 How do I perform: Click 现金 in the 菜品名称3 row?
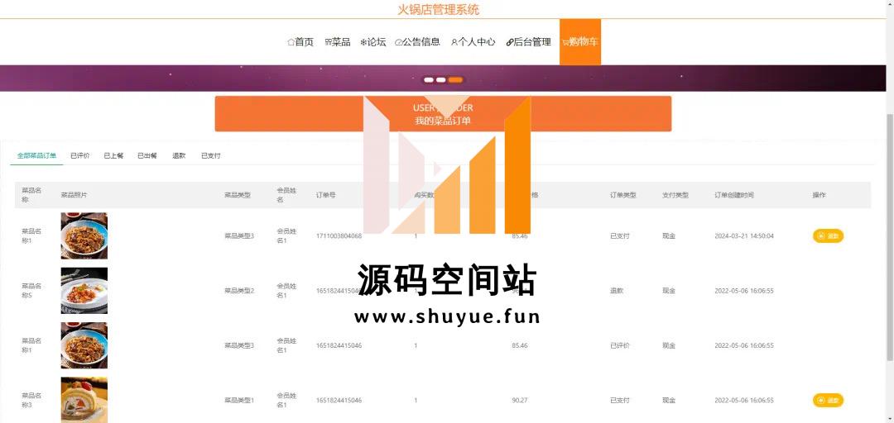[669, 400]
